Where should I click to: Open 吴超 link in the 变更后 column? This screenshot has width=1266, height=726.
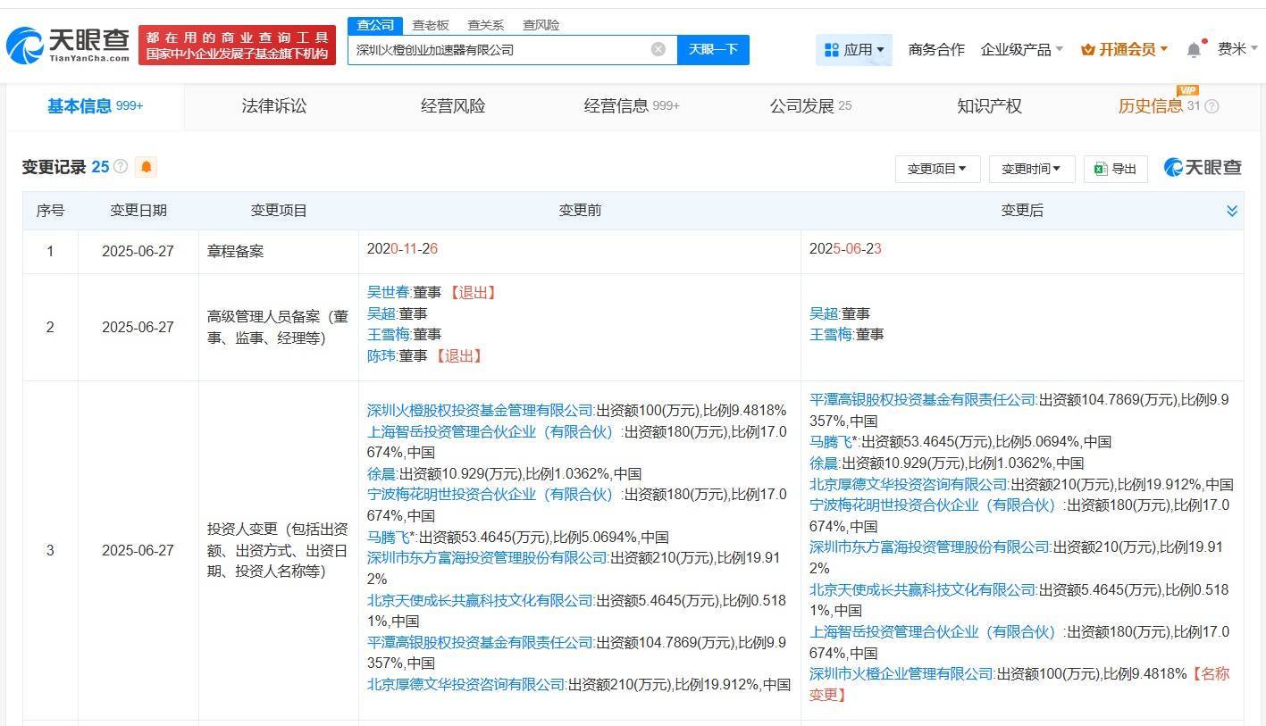pos(824,313)
